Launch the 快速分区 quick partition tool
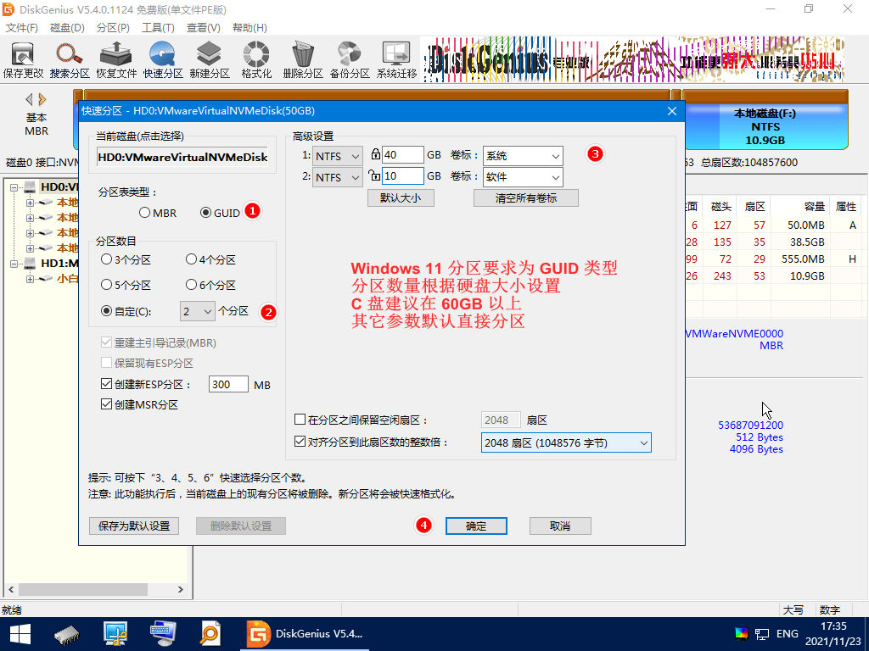The image size is (869, 651). pyautogui.click(x=160, y=59)
